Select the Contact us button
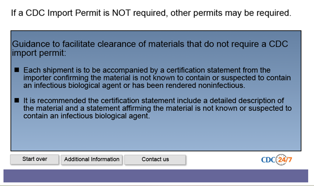314x186 pixels. (155, 159)
